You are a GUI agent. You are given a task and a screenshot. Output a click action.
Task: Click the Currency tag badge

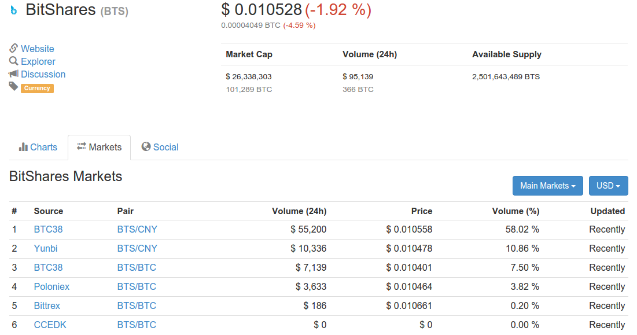coord(37,88)
